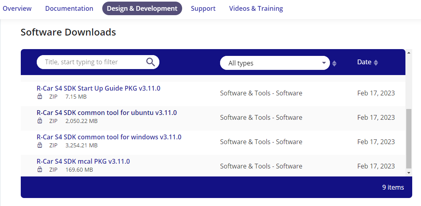Viewport: 421px width, 206px height.
Task: Click lock icon under common tool for ubuntu
Action: tap(40, 121)
